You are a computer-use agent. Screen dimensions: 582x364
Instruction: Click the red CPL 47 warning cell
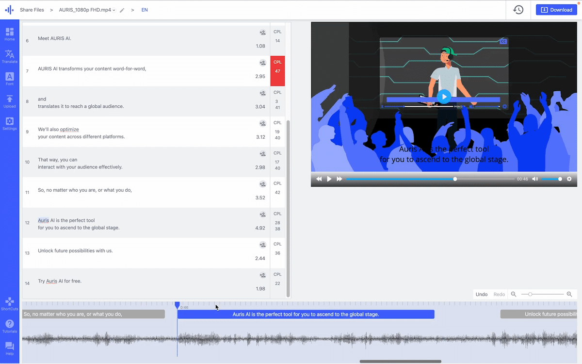[277, 71]
